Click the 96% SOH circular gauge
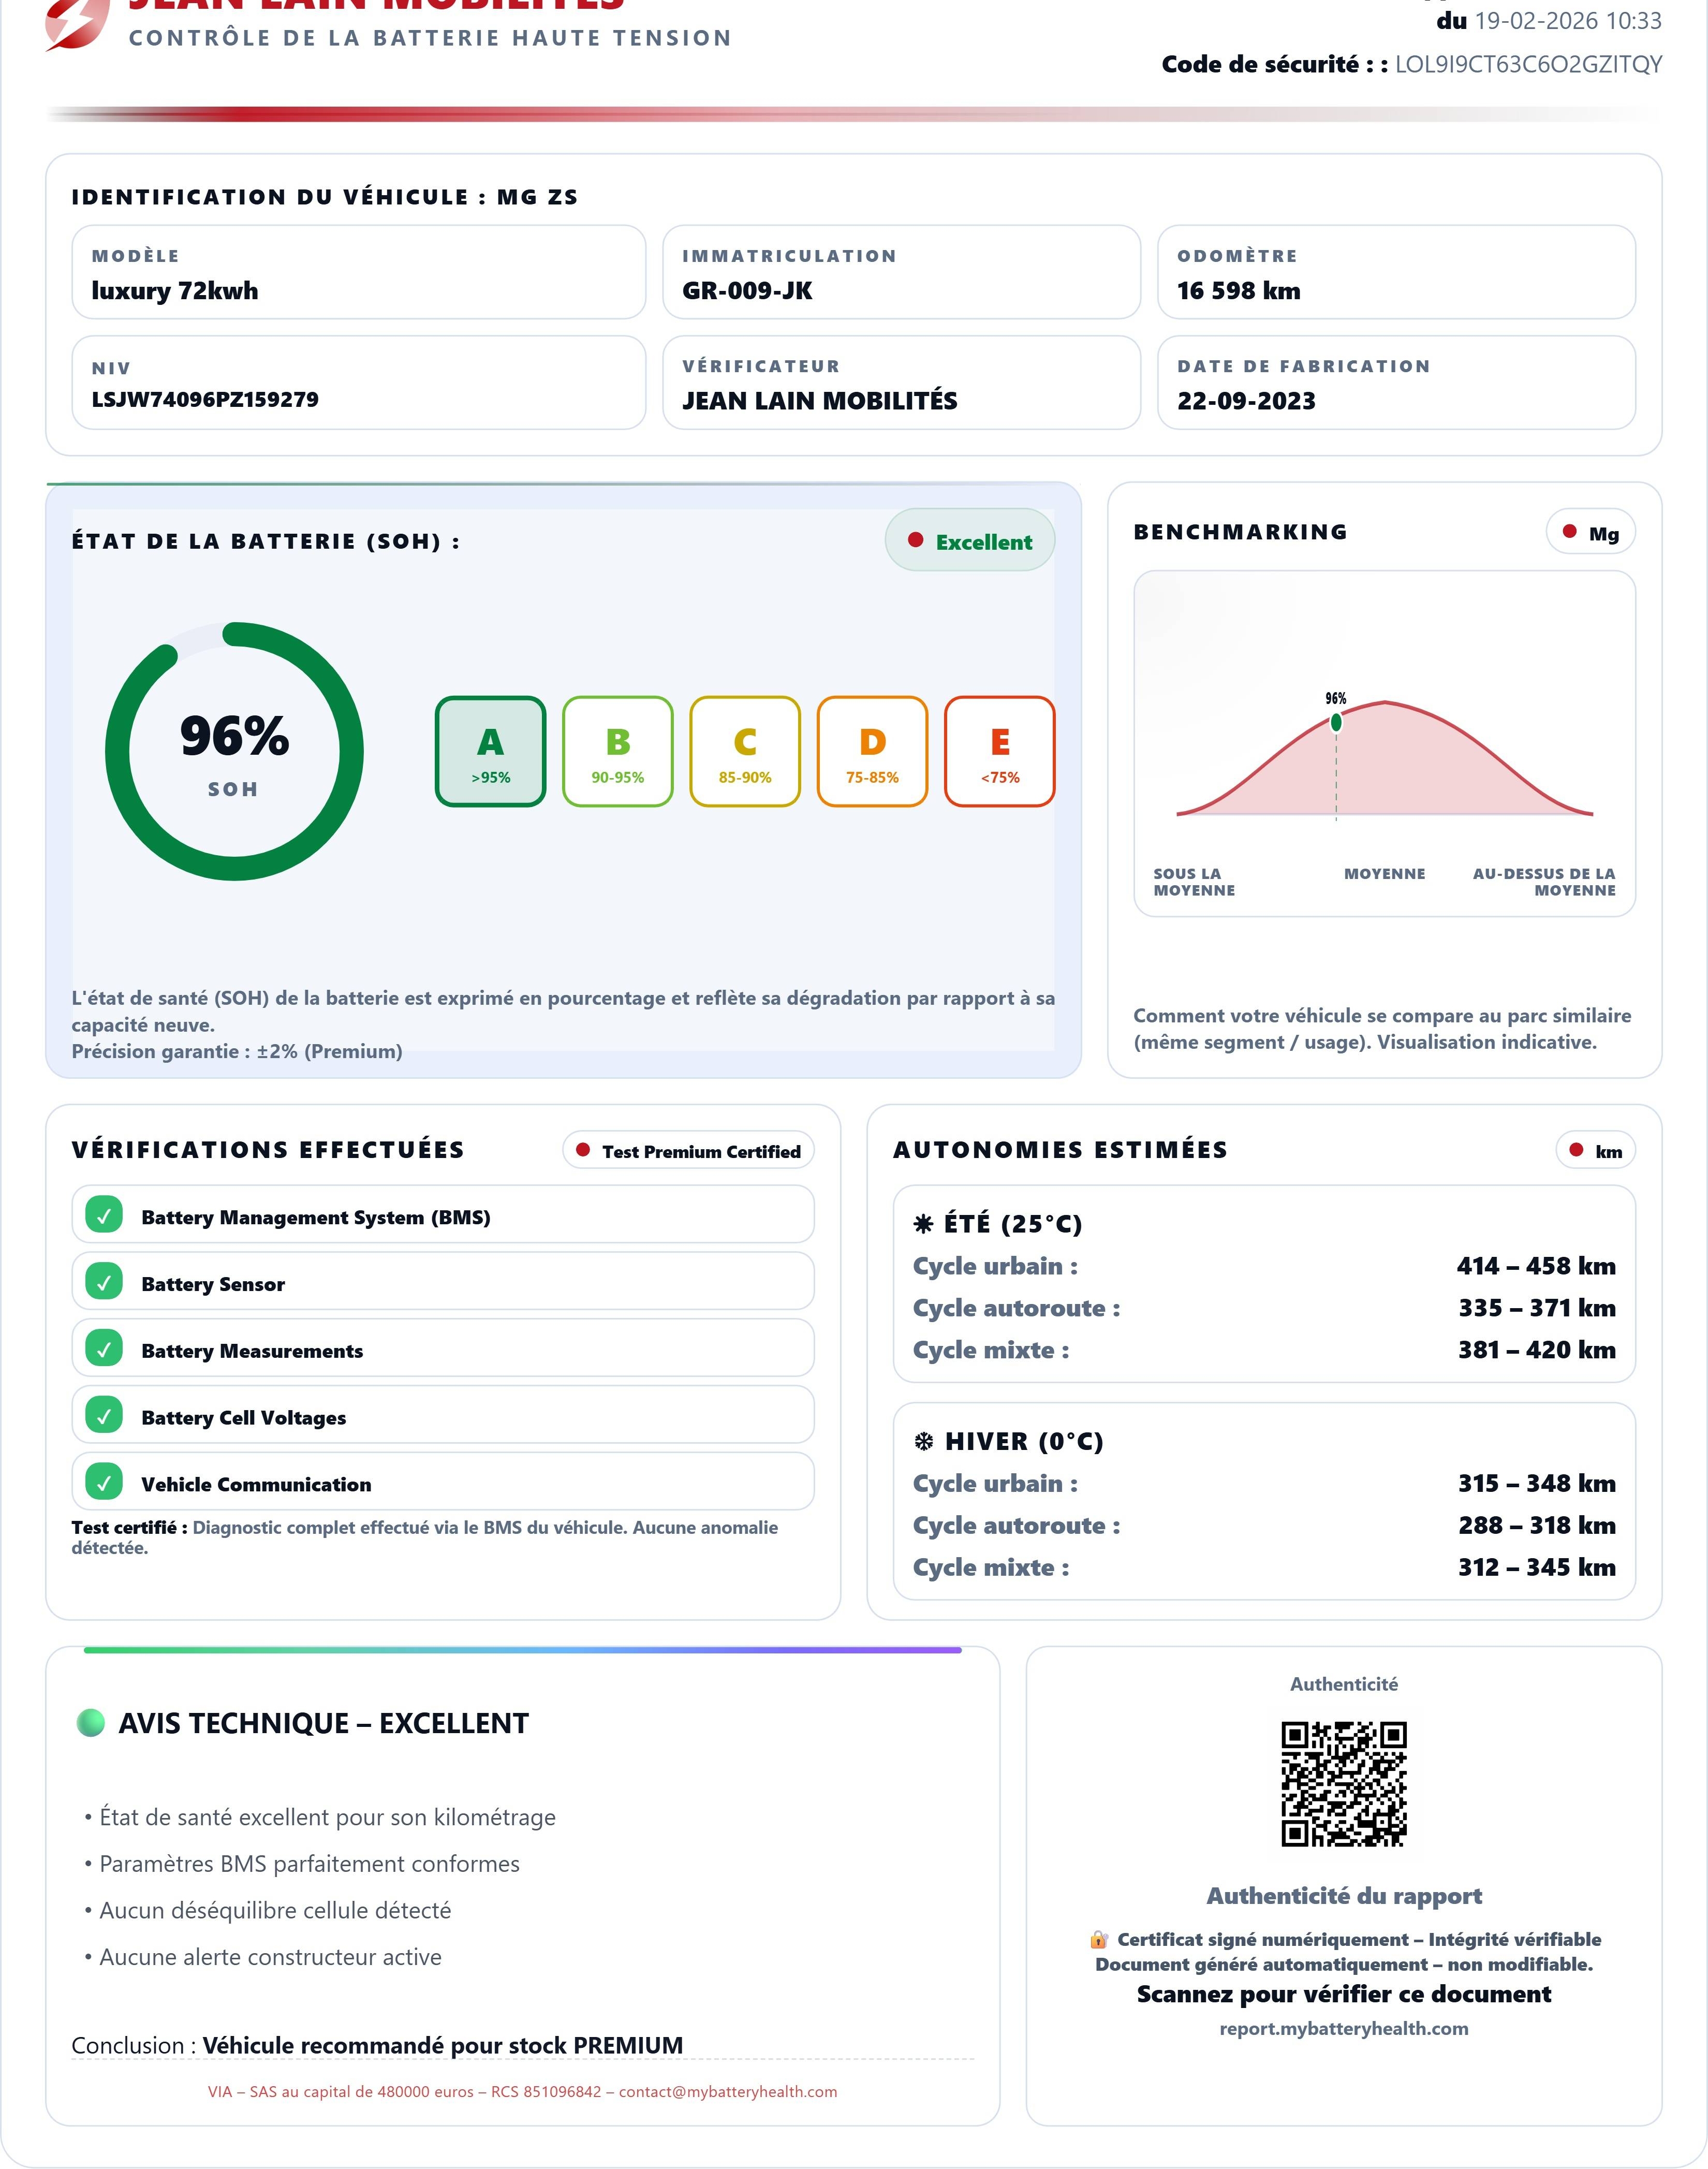The width and height of the screenshot is (1708, 2169). point(234,752)
